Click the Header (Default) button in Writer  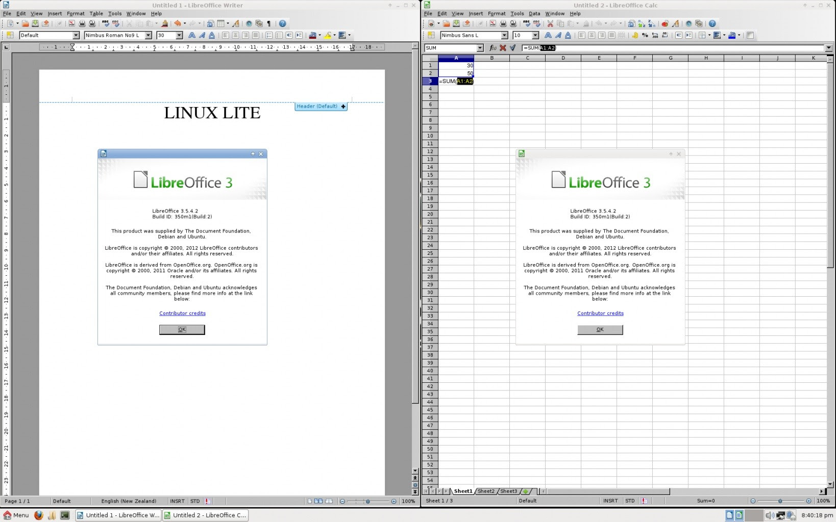point(321,107)
